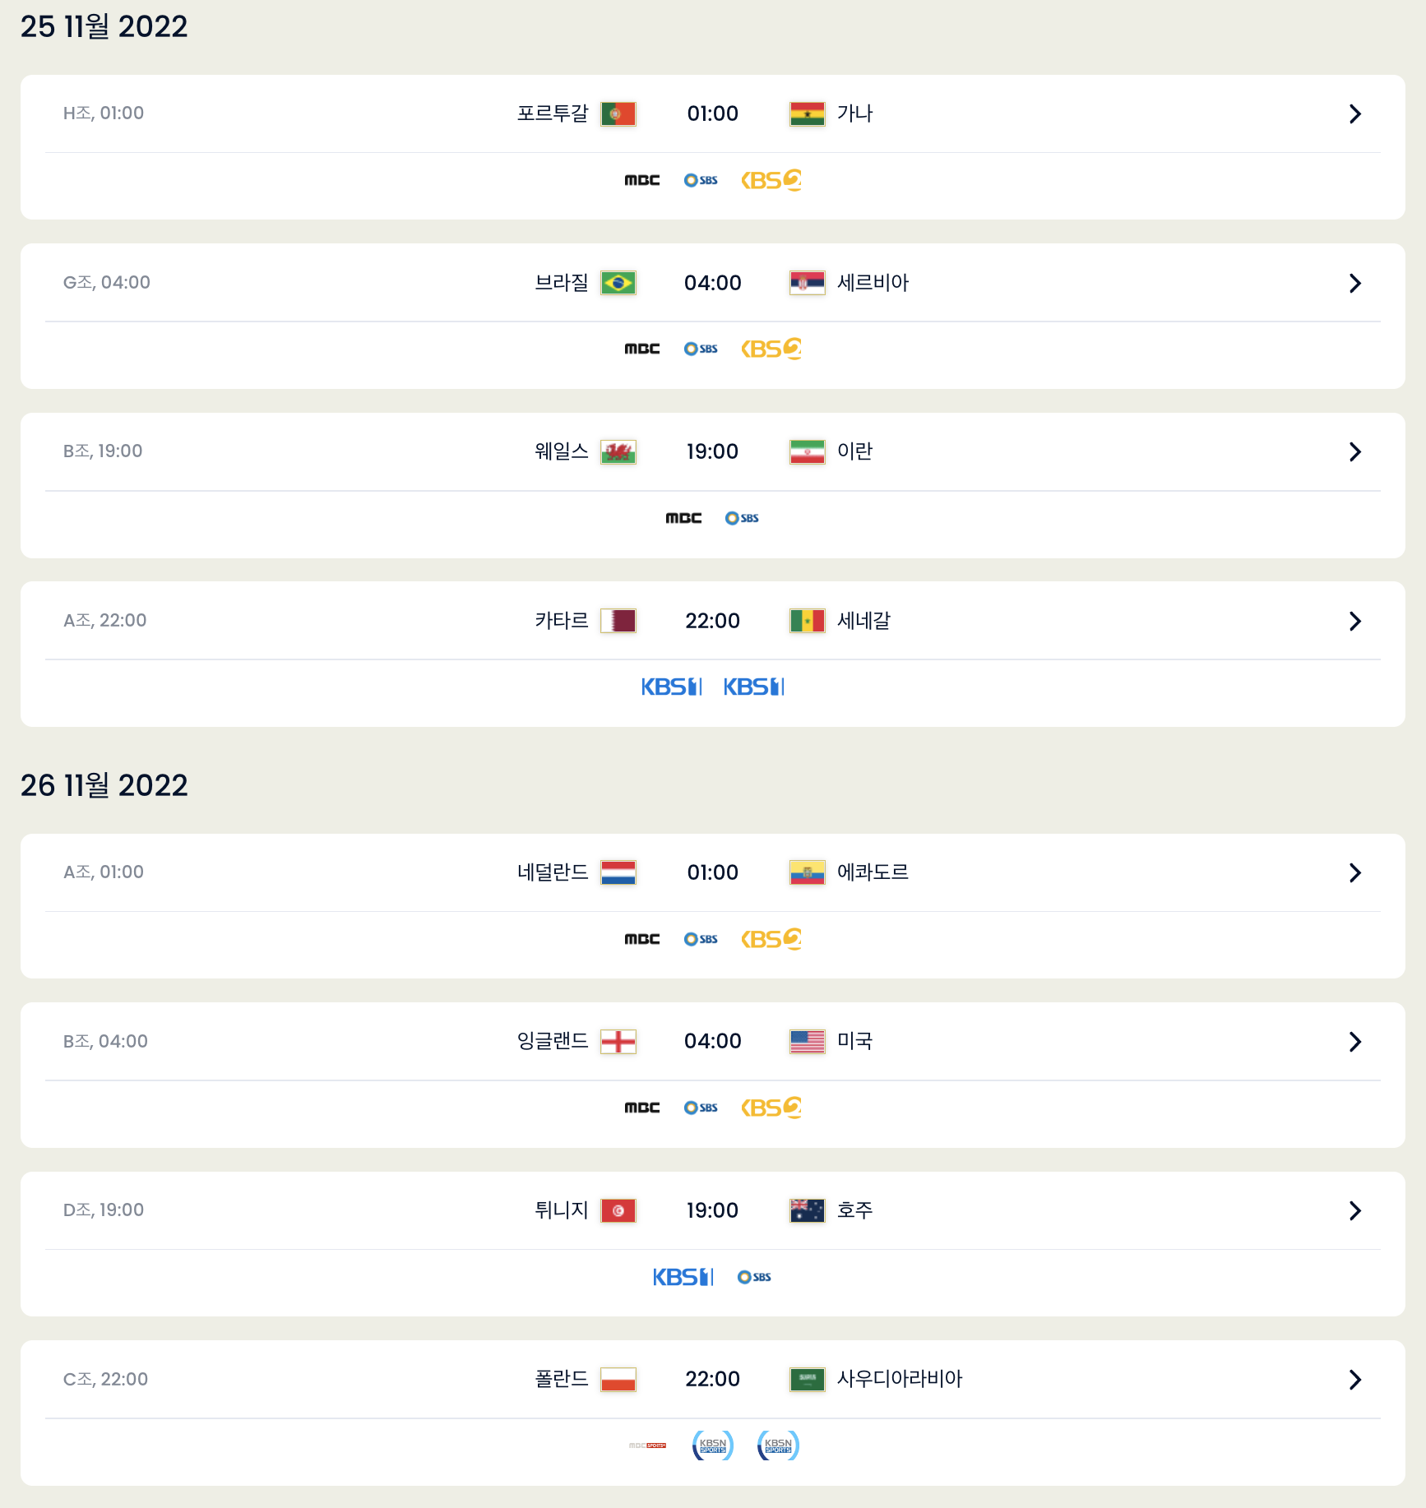
Task: Click the 04:00 kickoff time for Brazil match
Action: 712,283
